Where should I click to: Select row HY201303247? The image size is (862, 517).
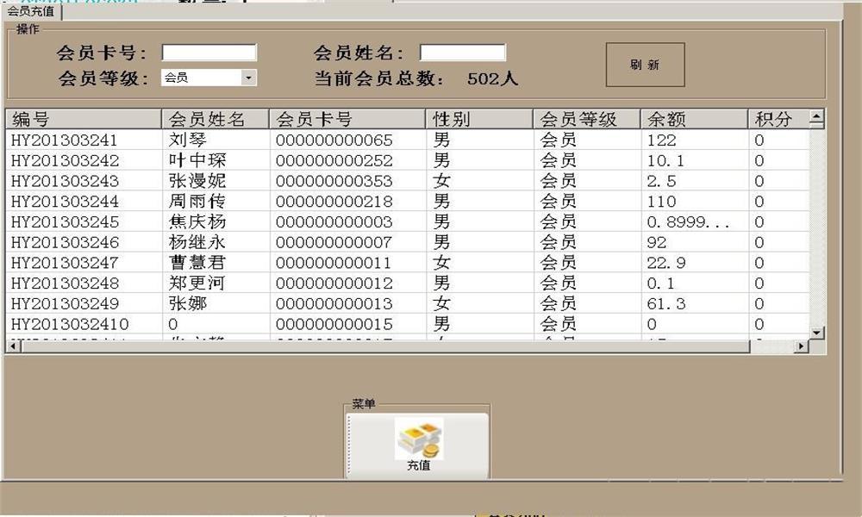408,262
